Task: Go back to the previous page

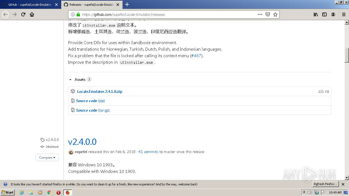Action: [5, 14]
